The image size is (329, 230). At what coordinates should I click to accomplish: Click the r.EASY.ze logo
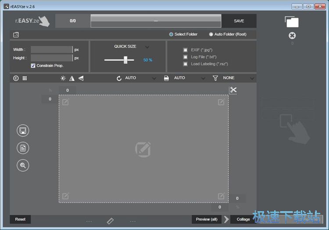tap(32, 21)
